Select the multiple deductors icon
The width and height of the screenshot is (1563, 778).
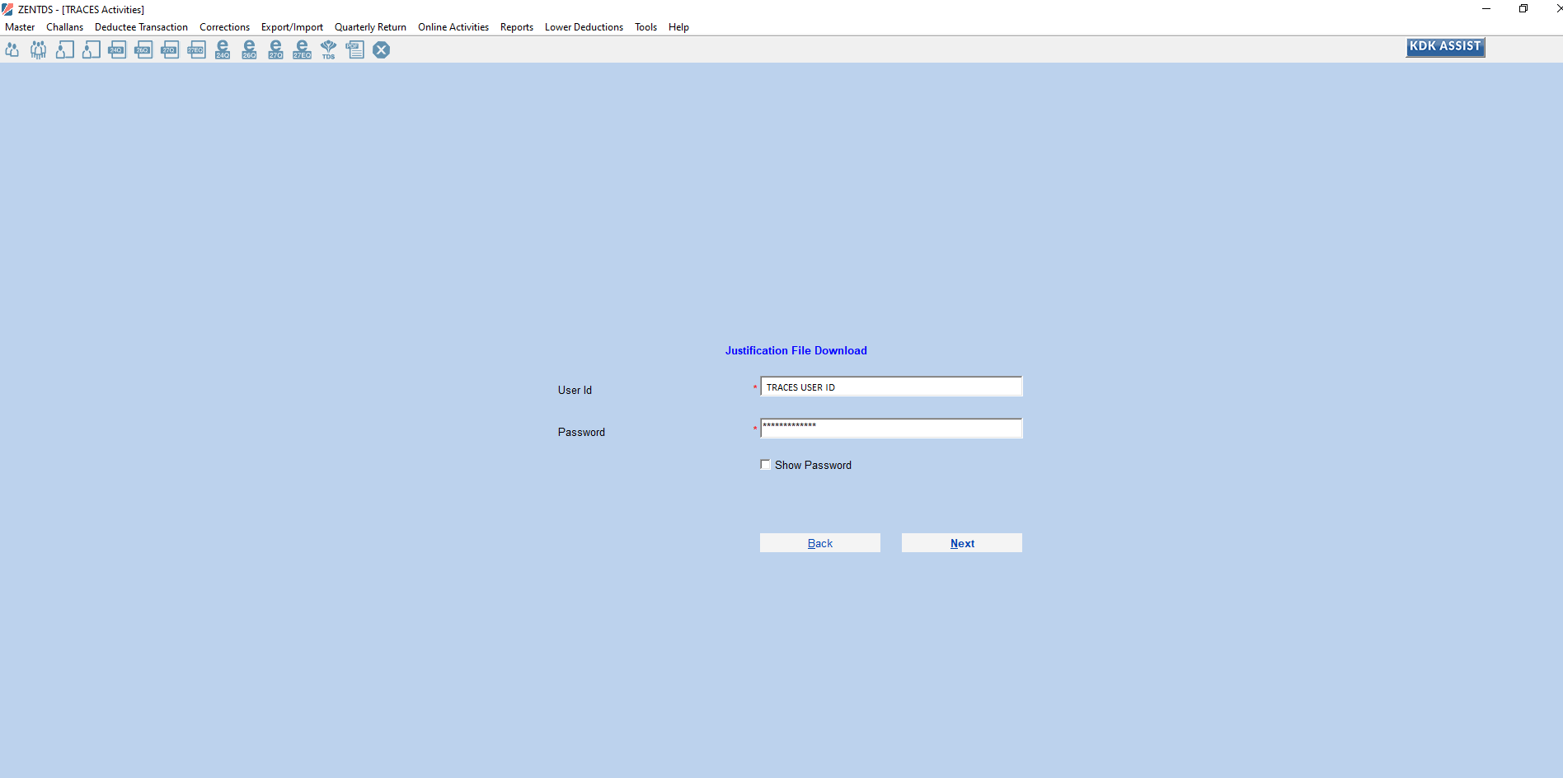pyautogui.click(x=38, y=49)
